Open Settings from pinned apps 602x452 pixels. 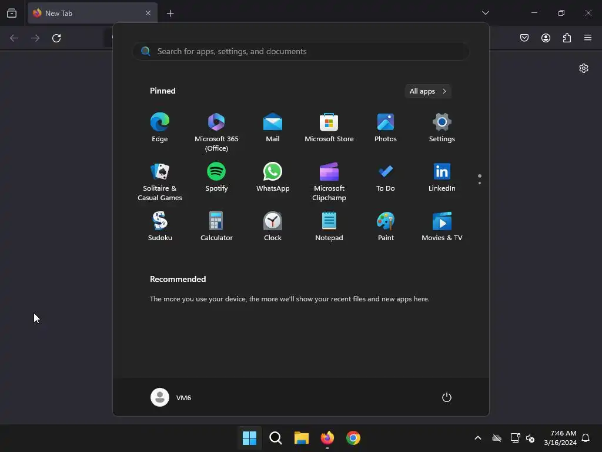(x=442, y=128)
